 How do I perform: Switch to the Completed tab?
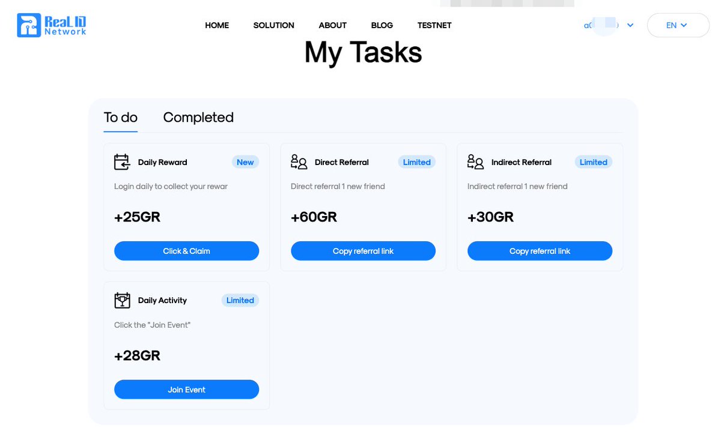point(198,117)
